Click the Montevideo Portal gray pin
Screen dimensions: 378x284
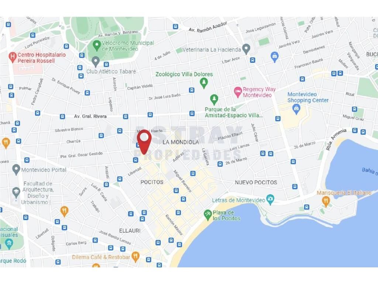[16, 170]
